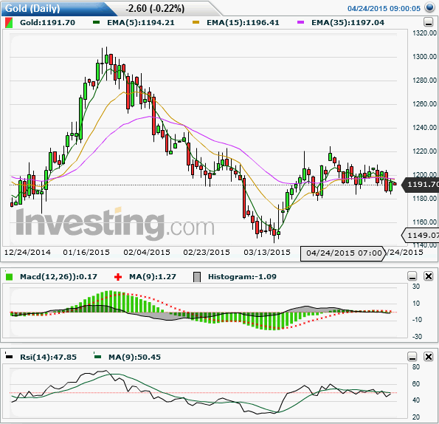
Task: Minimize the MACD indicator panel
Action: 412,276
